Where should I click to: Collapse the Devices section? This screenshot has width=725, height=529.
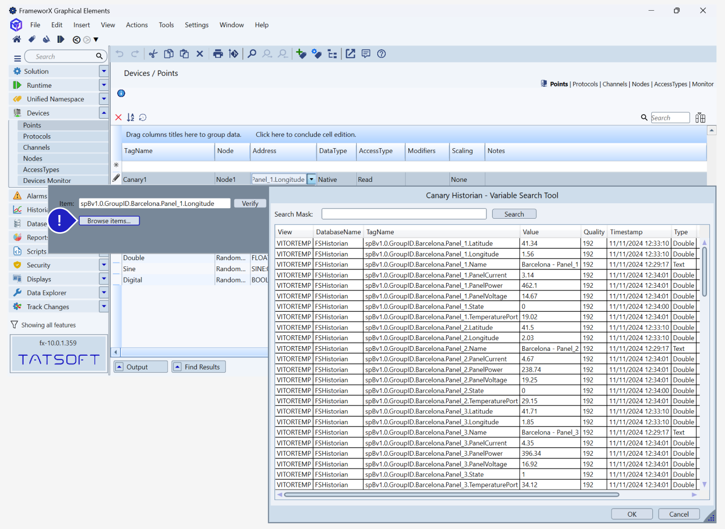[x=104, y=113]
